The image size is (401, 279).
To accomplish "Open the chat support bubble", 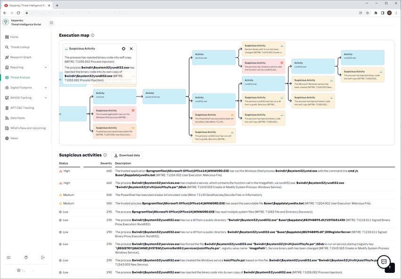I will click(x=384, y=262).
